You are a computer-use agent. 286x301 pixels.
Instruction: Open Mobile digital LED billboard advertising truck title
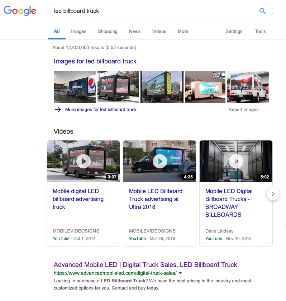78,199
